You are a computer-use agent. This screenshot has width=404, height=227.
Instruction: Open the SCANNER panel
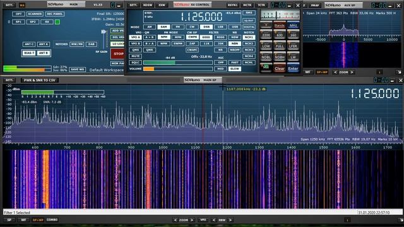coord(35,14)
